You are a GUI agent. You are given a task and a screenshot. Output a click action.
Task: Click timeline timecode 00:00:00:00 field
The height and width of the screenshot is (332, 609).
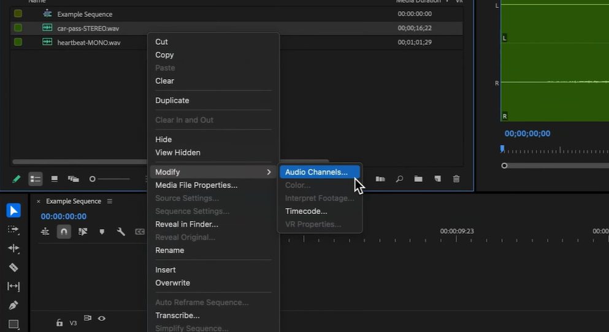(x=64, y=216)
